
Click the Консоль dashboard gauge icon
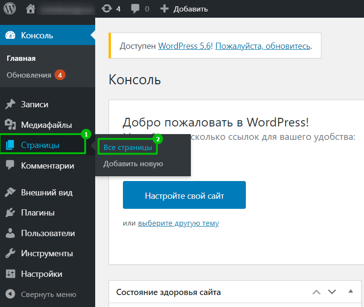[x=10, y=35]
